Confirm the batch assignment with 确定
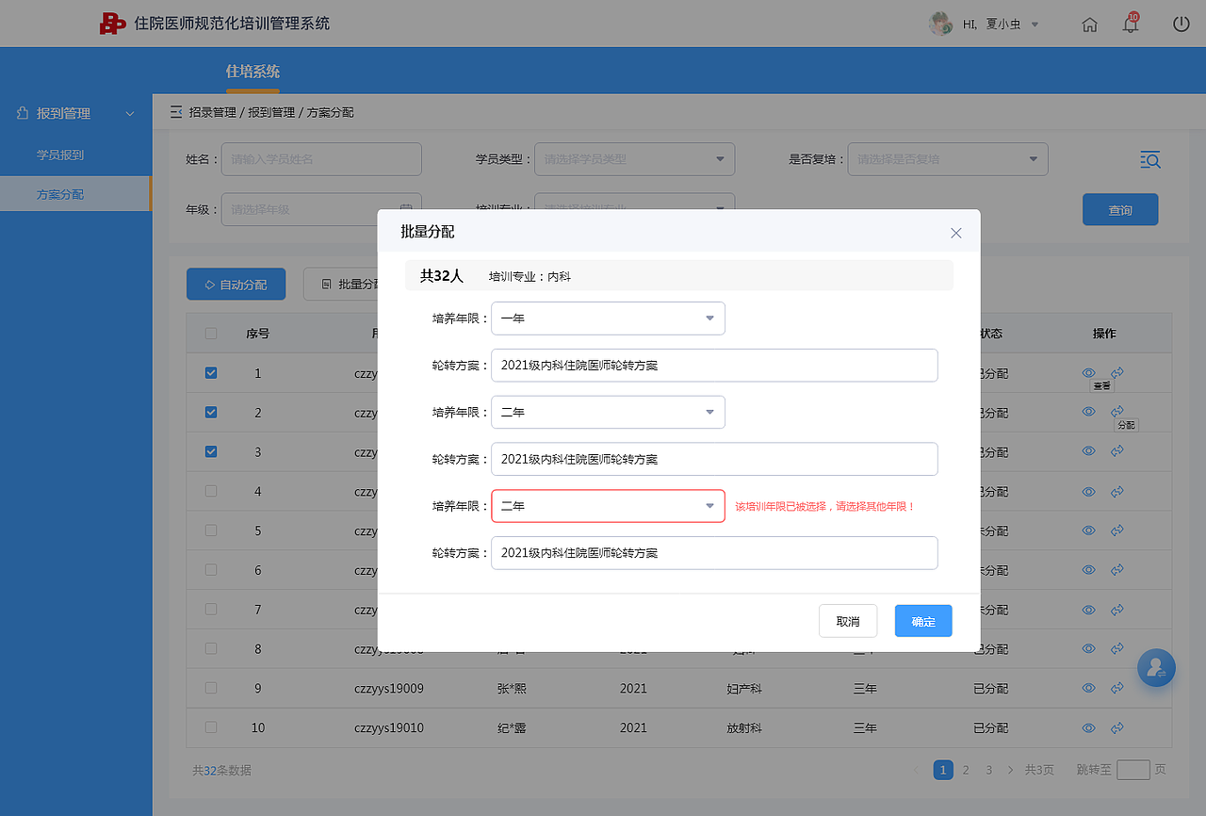The image size is (1206, 816). (x=923, y=621)
